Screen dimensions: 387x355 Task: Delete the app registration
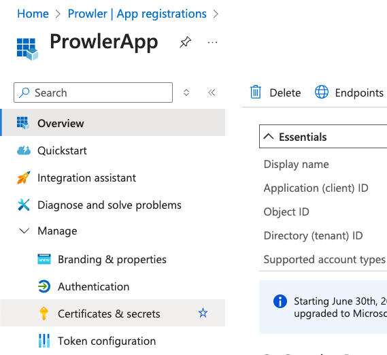click(x=275, y=92)
